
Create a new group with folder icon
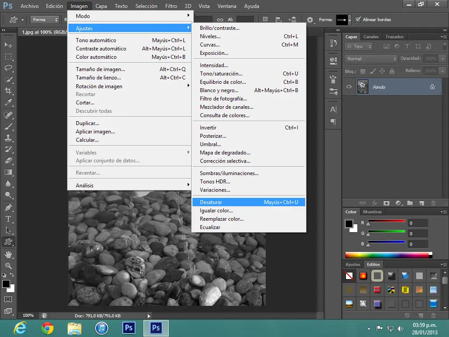pos(410,203)
